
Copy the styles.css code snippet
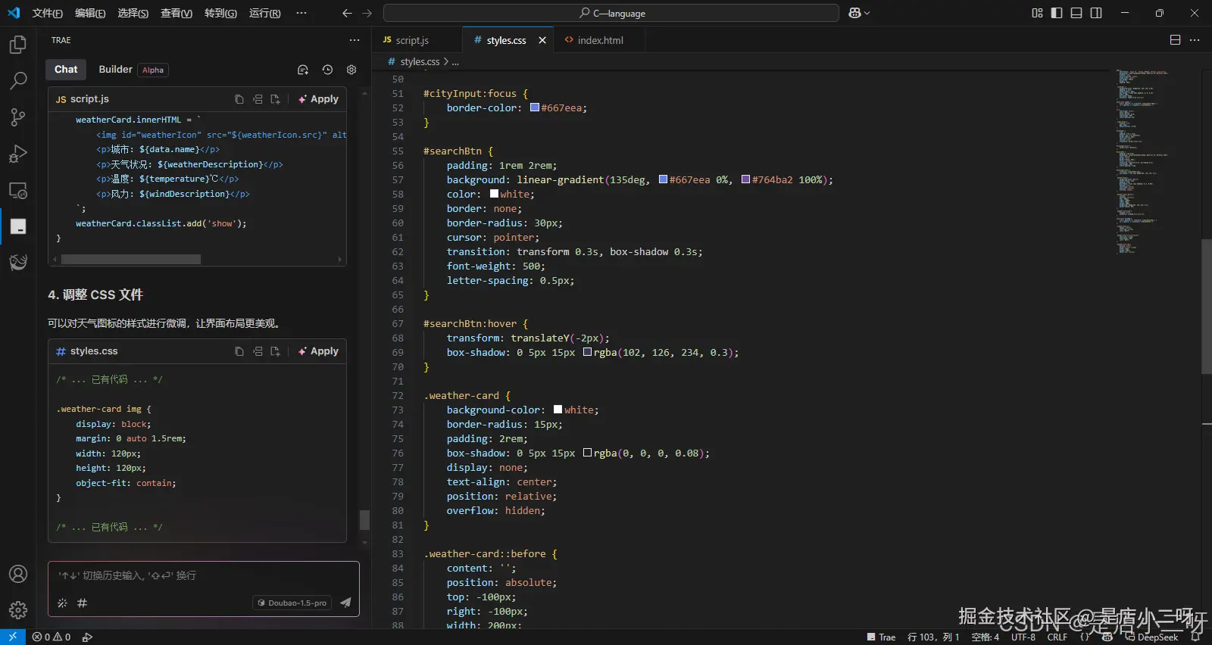tap(239, 351)
